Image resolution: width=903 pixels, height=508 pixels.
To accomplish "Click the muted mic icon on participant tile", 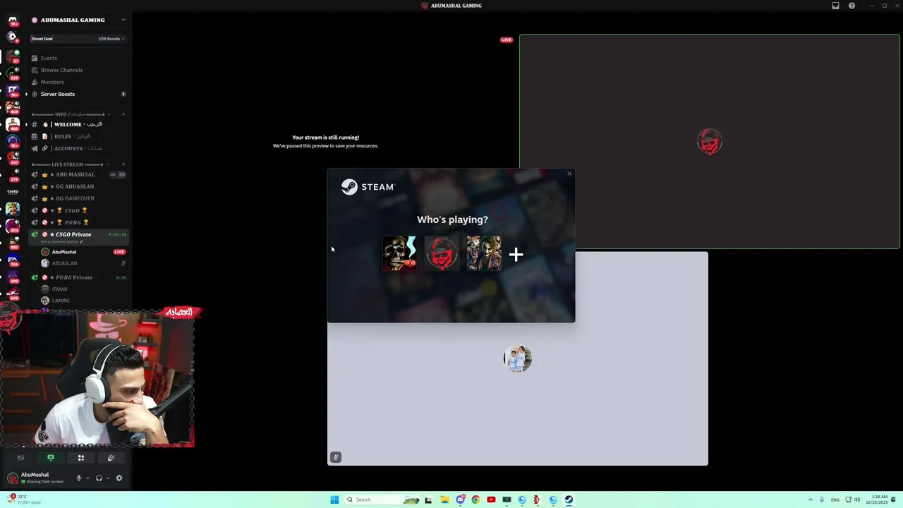I will pos(336,457).
